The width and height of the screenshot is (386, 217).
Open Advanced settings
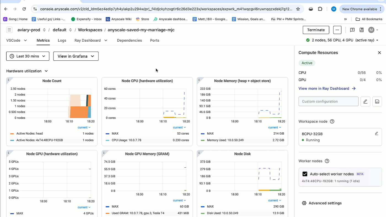(x=322, y=203)
